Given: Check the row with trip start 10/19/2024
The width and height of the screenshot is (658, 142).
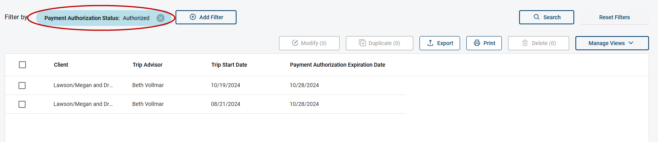Looking at the screenshot, I should [x=22, y=86].
